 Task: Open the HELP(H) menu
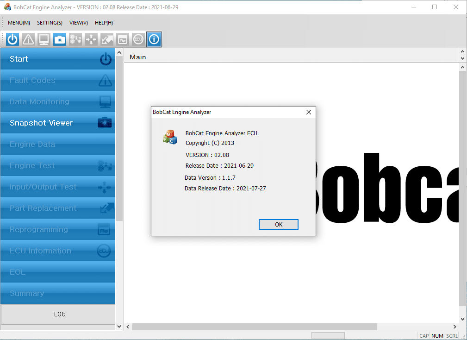(104, 23)
